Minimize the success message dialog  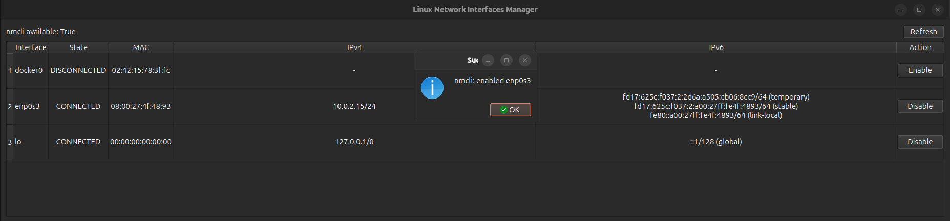(488, 60)
